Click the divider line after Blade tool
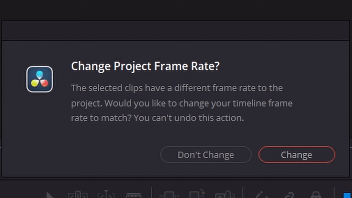The height and width of the screenshot is (198, 352). click(152, 193)
